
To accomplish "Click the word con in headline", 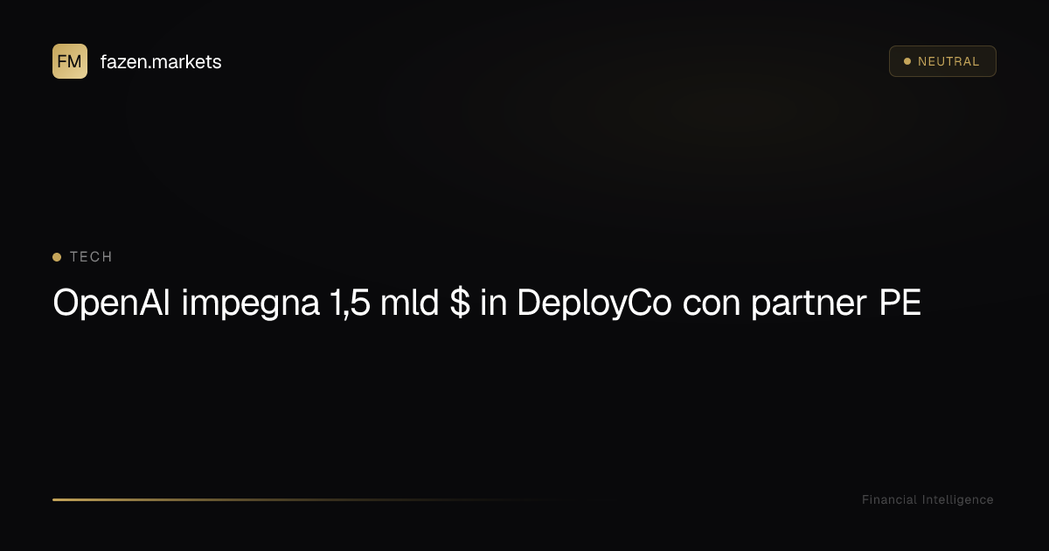I will pos(712,303).
